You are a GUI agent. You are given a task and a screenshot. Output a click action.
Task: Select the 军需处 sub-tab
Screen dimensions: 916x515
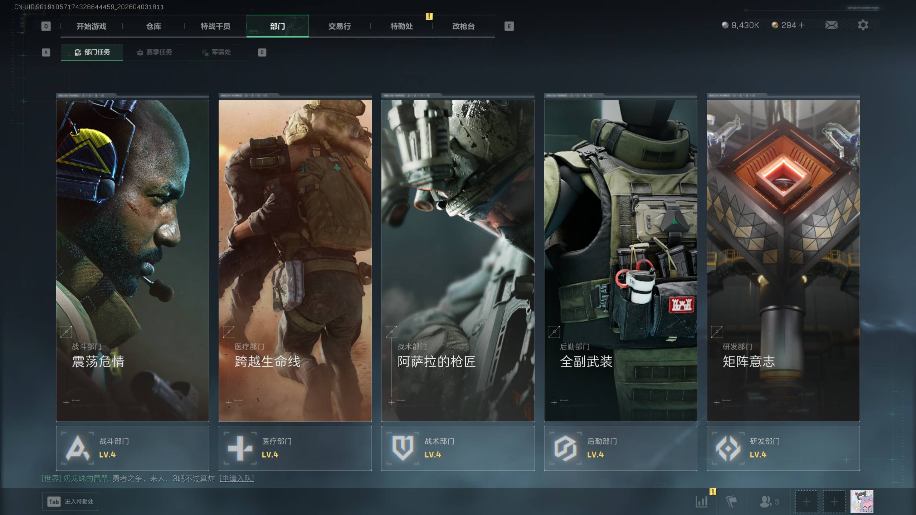pos(216,52)
